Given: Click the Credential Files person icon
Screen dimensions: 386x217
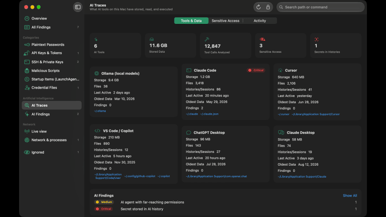Looking at the screenshot, I should 27,88.
